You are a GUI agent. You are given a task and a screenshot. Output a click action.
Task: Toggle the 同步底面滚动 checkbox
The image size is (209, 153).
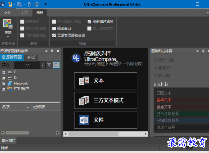(22, 35)
